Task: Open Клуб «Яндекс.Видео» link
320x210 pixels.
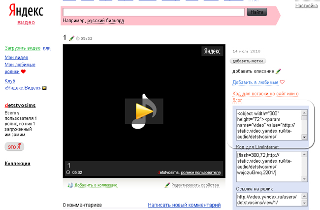Action: (23, 84)
